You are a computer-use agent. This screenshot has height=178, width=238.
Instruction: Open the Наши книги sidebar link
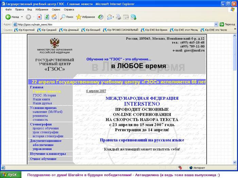(41, 99)
